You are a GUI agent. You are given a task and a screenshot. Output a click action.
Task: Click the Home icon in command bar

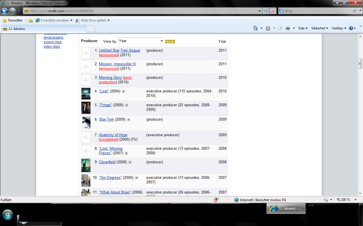256,28
